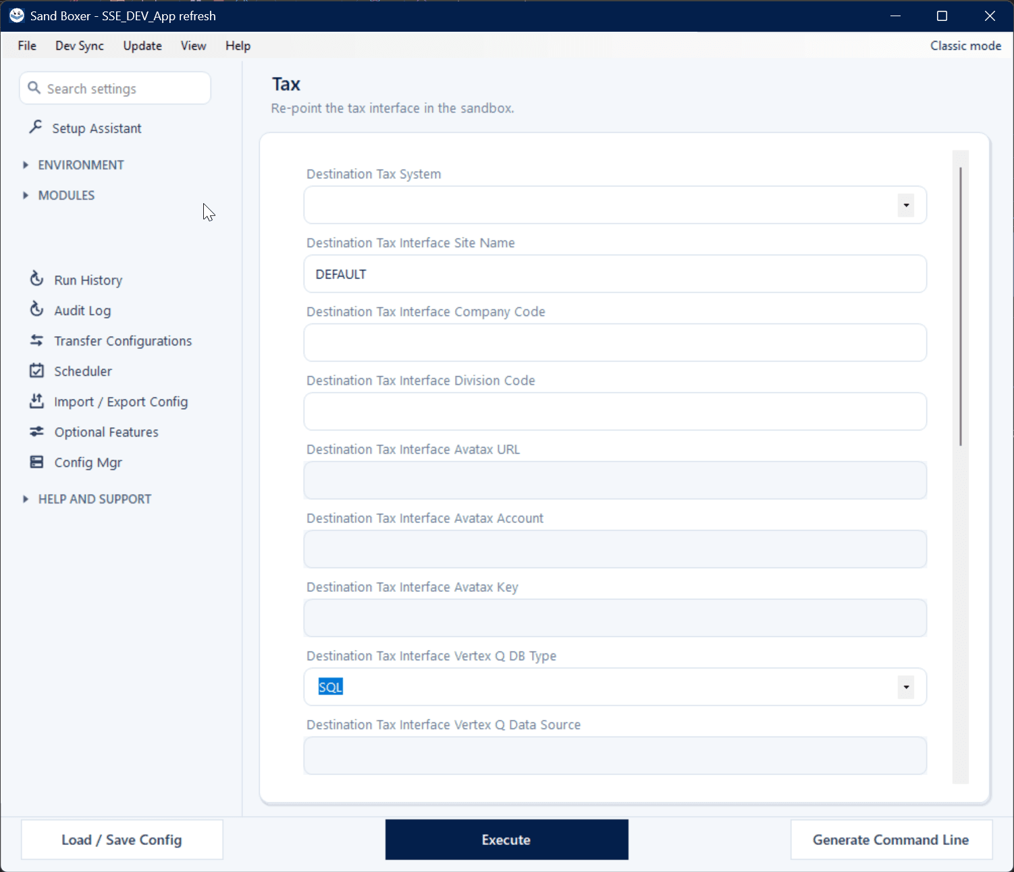The width and height of the screenshot is (1014, 872).
Task: Click the Tax Interface Company Code field
Action: (x=615, y=343)
